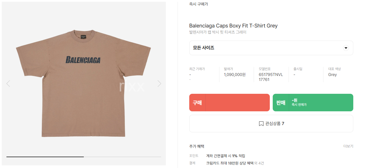Click the previous image arrow
This screenshot has width=365, height=168.
coord(8,84)
